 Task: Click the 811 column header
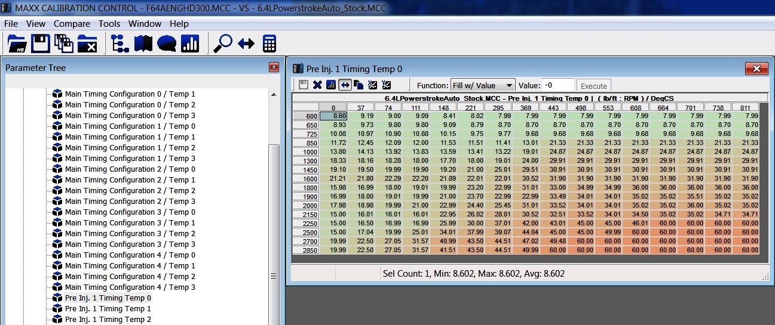click(746, 107)
